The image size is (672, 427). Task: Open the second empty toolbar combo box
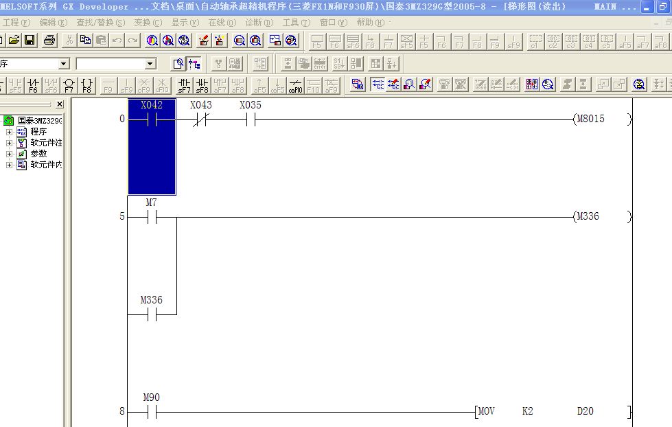coord(150,64)
